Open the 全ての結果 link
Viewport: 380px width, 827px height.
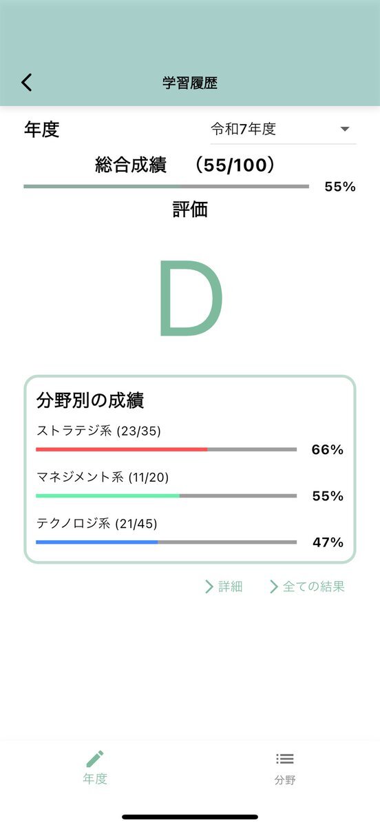point(307,586)
